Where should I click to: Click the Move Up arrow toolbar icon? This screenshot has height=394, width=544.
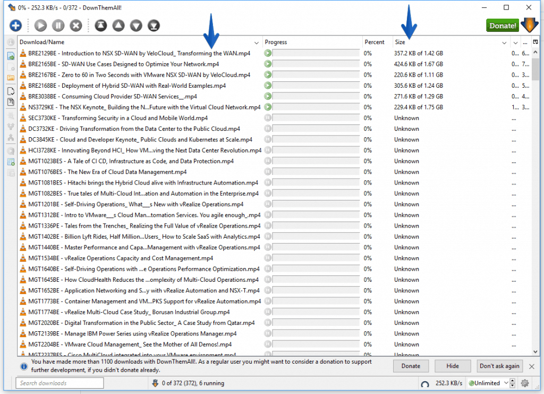point(118,25)
